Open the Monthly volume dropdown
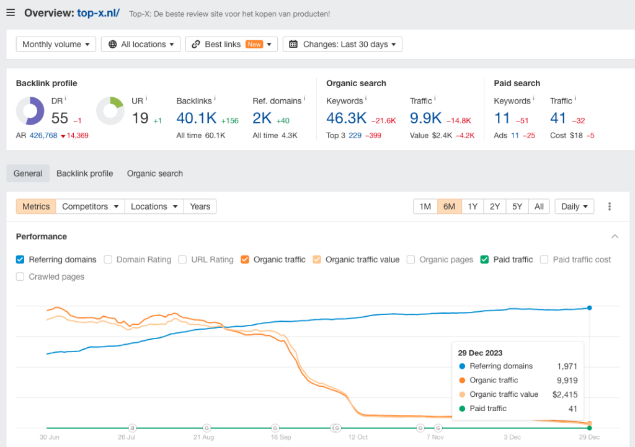 pyautogui.click(x=56, y=45)
